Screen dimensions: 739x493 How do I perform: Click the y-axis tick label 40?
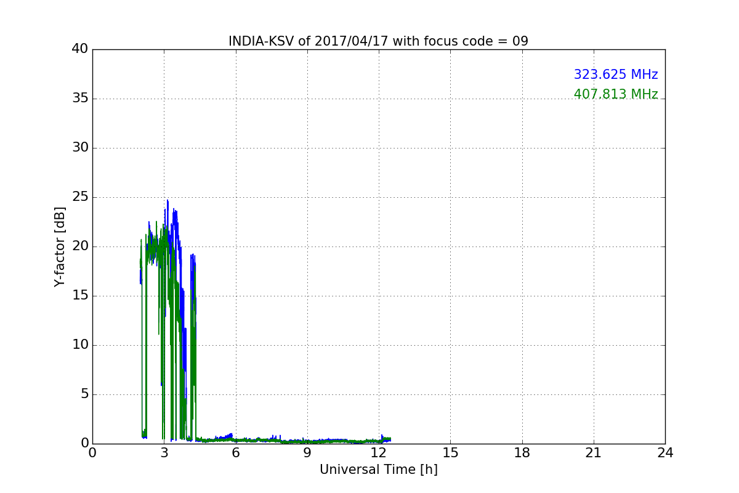pyautogui.click(x=80, y=49)
